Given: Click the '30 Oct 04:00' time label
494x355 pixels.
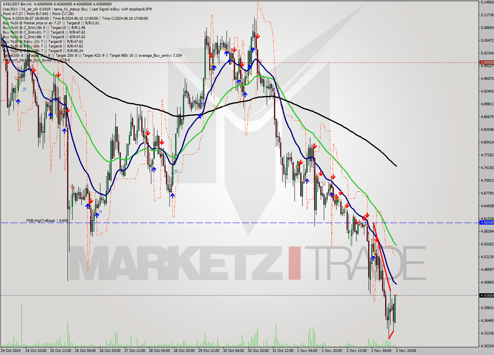Looking at the screenshot, I should pyautogui.click(x=233, y=351).
